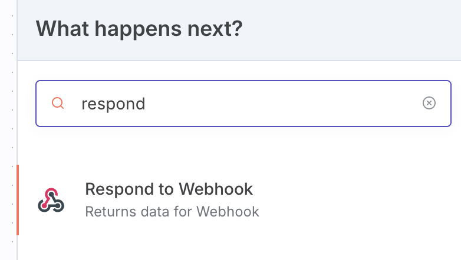Click the word "Webhook" in the result title
Image resolution: width=461 pixels, height=260 pixels.
point(216,189)
